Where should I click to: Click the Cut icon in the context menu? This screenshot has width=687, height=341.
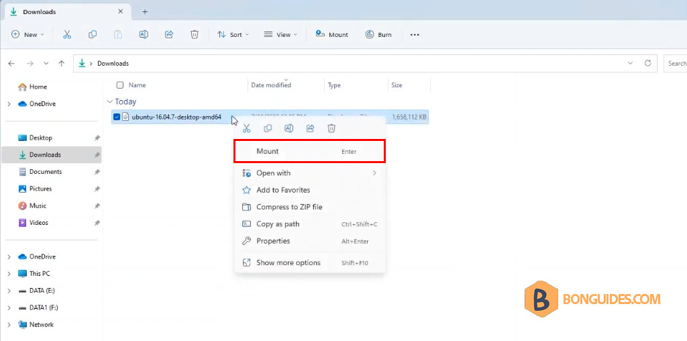[246, 128]
